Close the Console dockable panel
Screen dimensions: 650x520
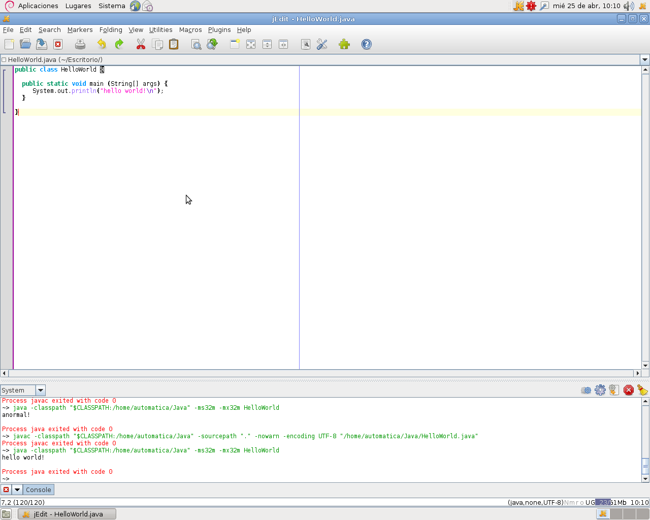(6, 490)
